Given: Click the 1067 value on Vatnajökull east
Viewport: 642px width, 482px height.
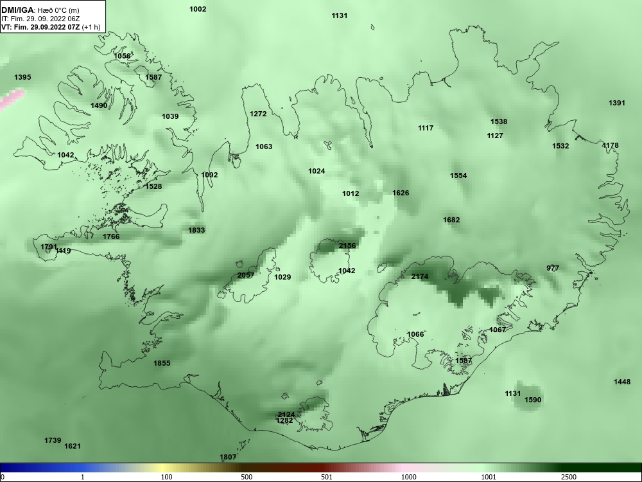Looking at the screenshot, I should [x=498, y=330].
